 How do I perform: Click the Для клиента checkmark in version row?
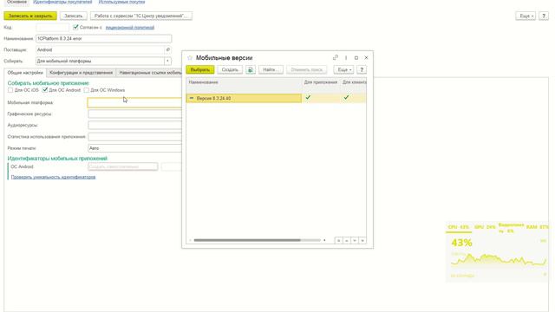346,97
